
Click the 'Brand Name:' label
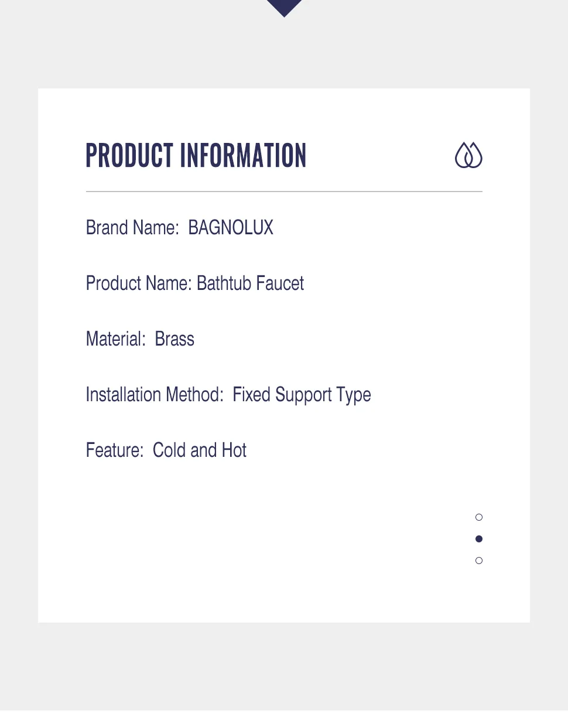tap(132, 227)
